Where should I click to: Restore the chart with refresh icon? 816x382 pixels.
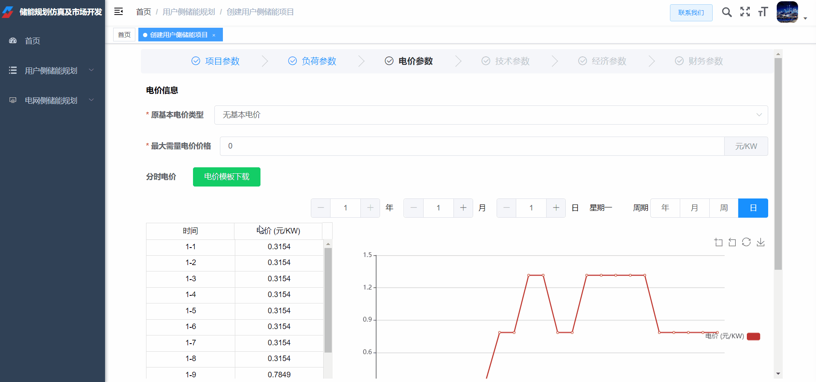click(x=746, y=242)
